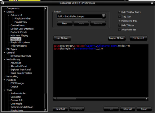Image resolution: width=155 pixels, height=113 pixels.
Task: Collapse the Tools tree node
Action: tap(4, 90)
